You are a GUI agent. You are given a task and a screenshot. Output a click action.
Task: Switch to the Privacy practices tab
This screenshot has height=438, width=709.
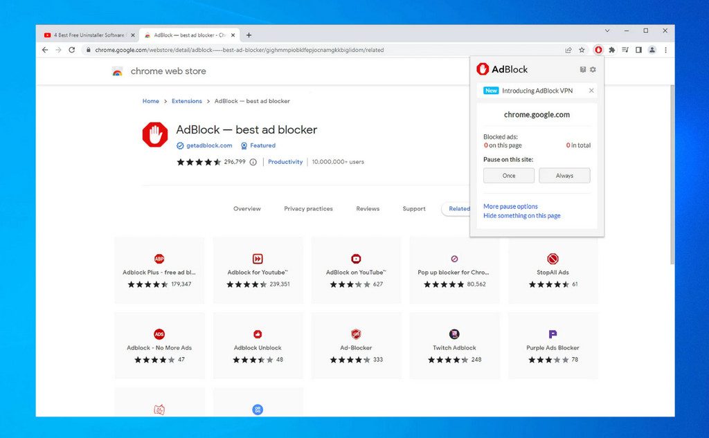tap(308, 209)
